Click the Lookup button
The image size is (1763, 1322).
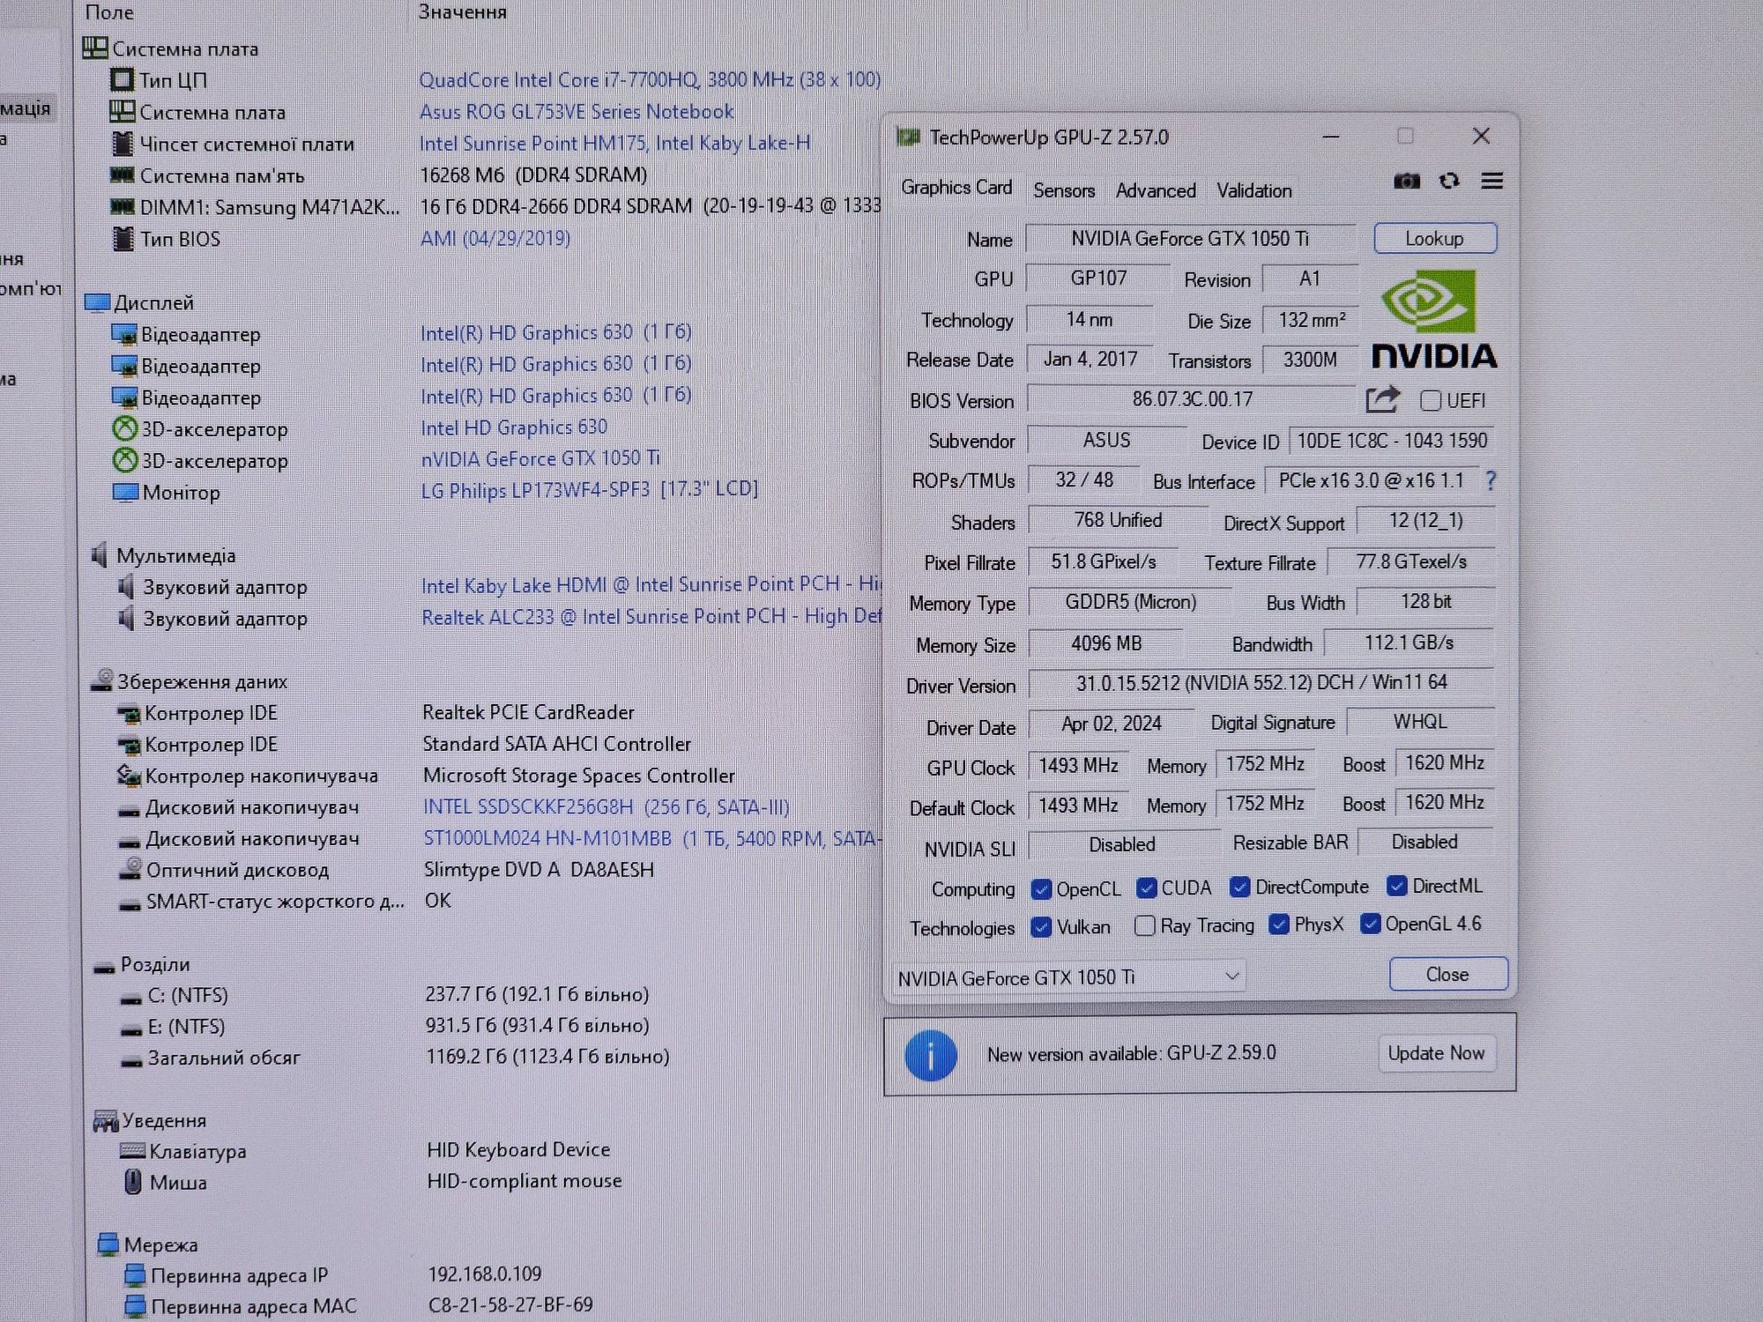1434,238
